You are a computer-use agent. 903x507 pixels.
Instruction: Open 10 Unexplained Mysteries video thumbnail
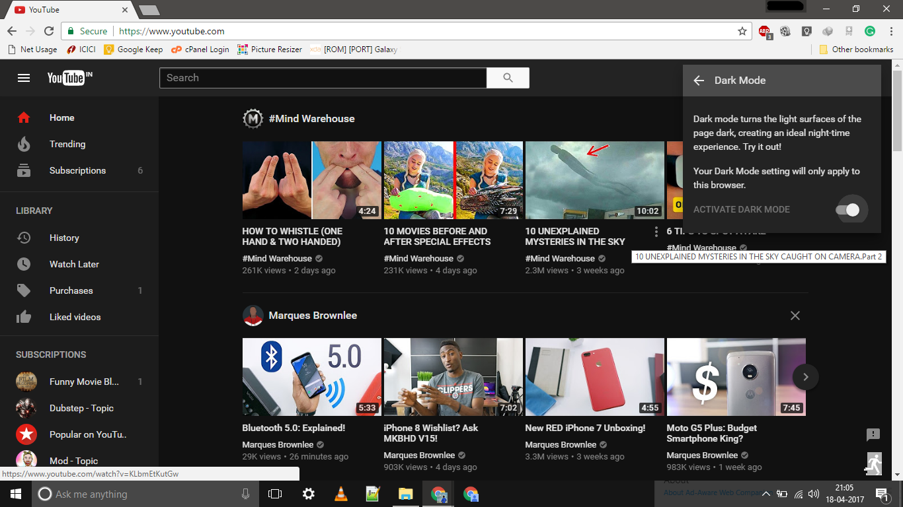[594, 180]
